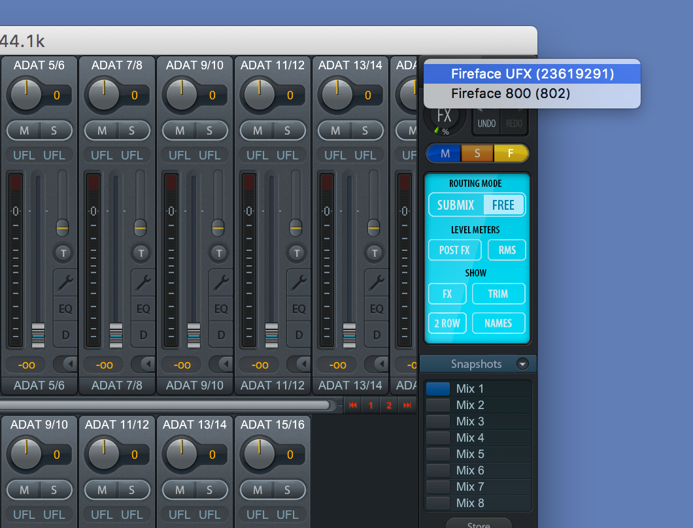Mute the ADAT 15/16 channel
This screenshot has height=528, width=693.
[257, 490]
